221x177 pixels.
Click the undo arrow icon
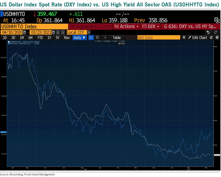[208, 32]
